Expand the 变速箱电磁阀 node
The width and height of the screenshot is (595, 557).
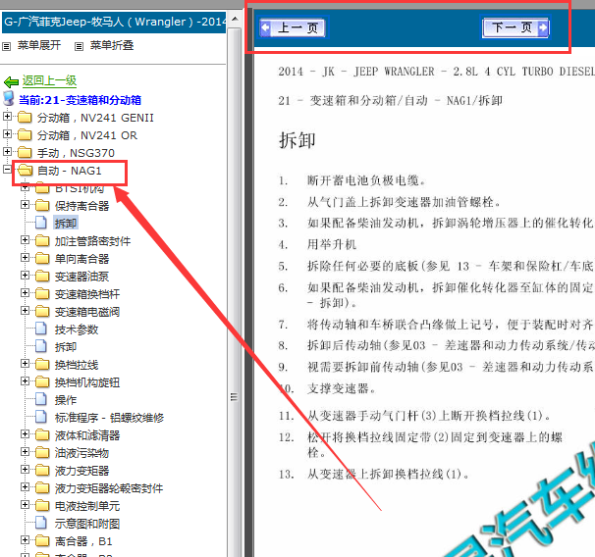(25, 311)
